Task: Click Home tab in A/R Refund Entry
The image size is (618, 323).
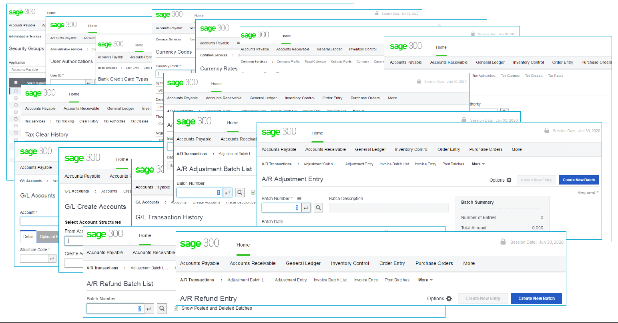Action: pos(243,245)
